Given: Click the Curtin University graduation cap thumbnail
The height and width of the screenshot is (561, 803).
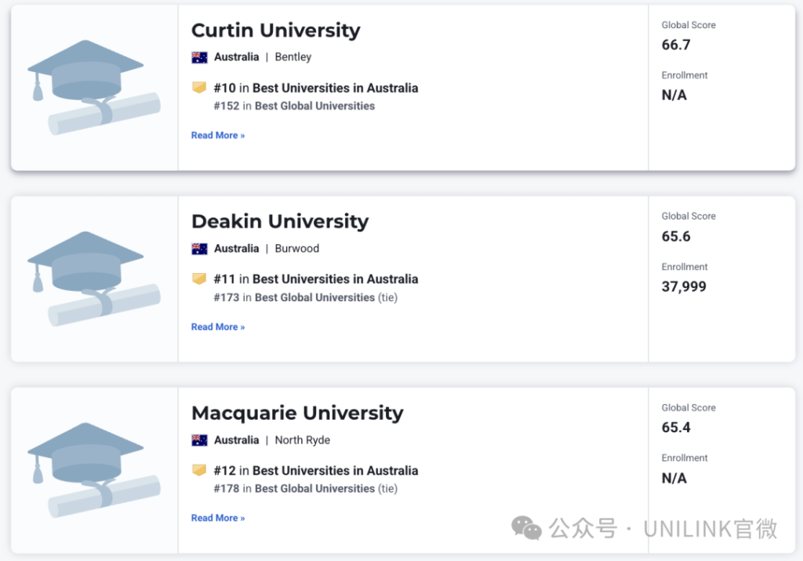Looking at the screenshot, I should [x=94, y=87].
